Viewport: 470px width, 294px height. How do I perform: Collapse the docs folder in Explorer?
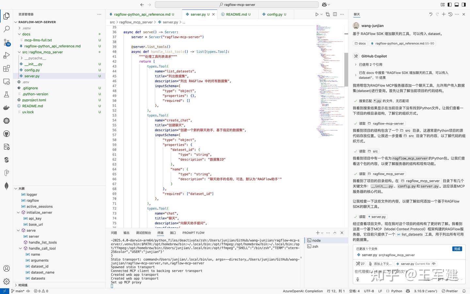point(26,34)
